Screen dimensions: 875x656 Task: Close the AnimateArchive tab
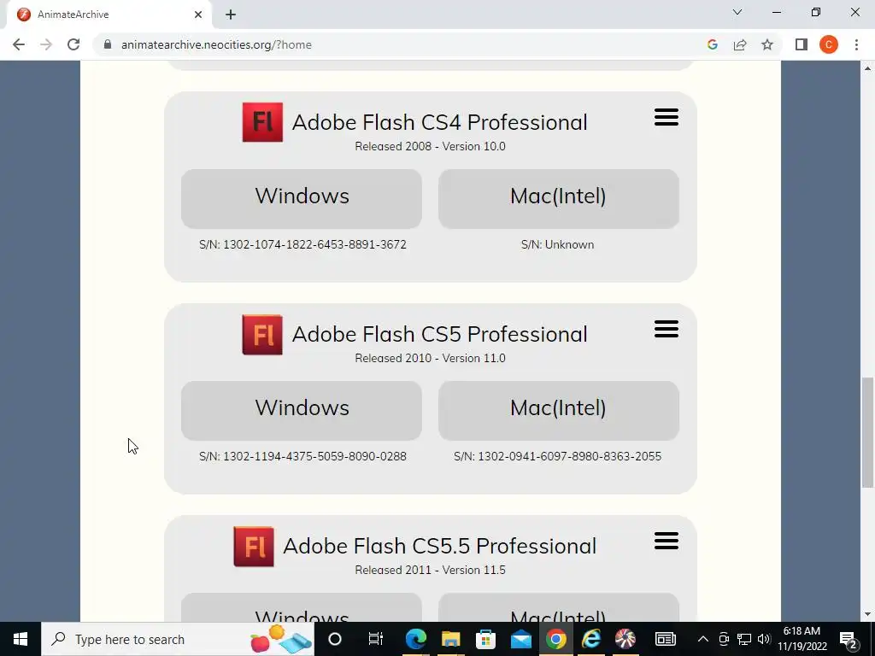coord(198,15)
